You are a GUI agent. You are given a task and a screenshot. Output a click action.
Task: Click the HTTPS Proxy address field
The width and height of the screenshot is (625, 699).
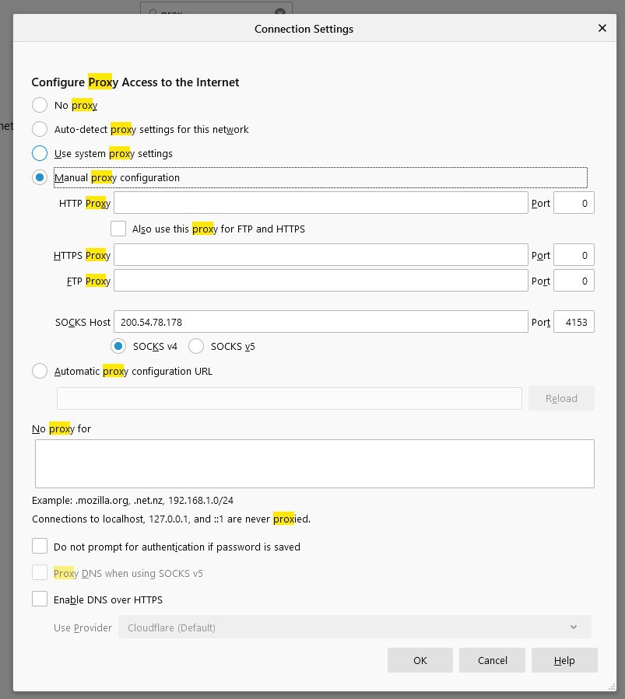[321, 255]
